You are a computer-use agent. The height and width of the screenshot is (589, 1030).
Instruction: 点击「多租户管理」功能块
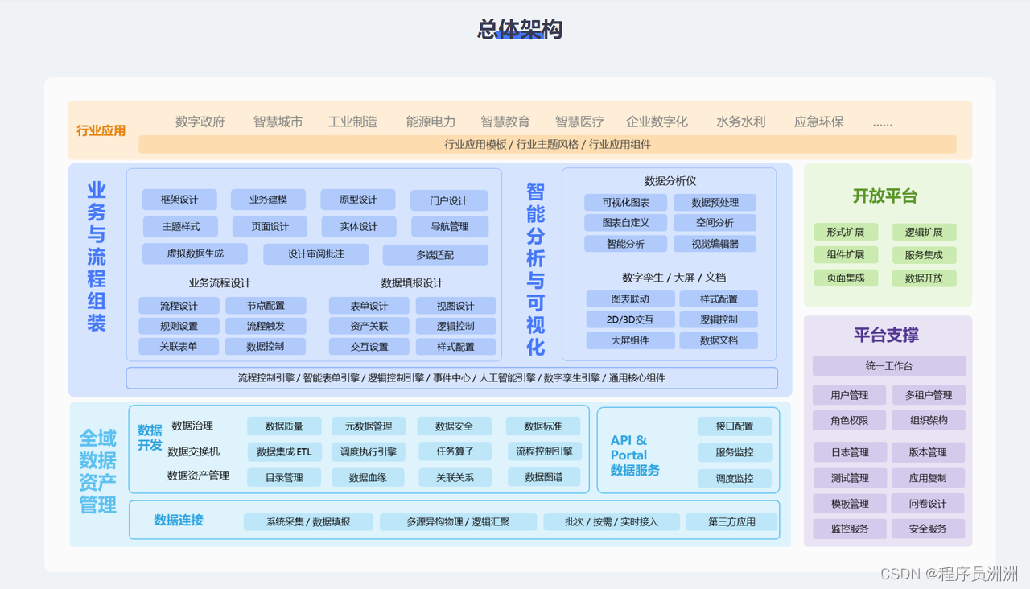[929, 395]
